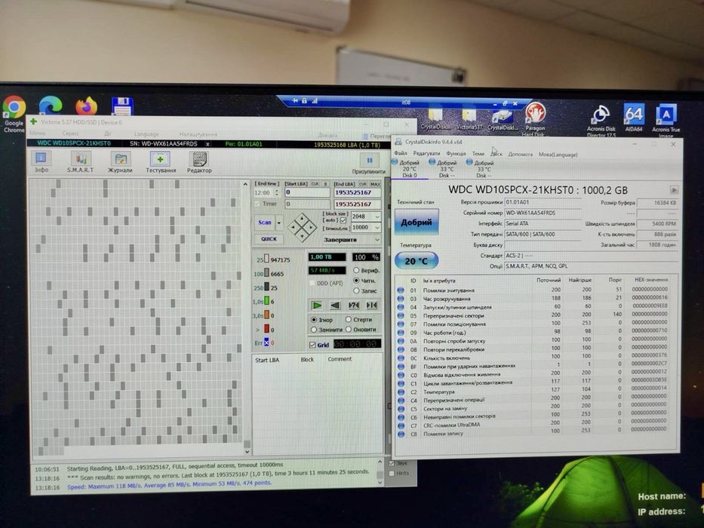Click the QUICK scan button

tap(269, 239)
